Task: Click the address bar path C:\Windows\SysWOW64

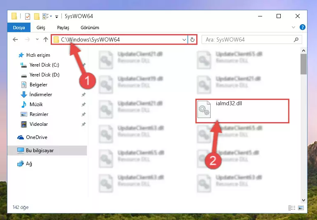Action: click(x=90, y=40)
